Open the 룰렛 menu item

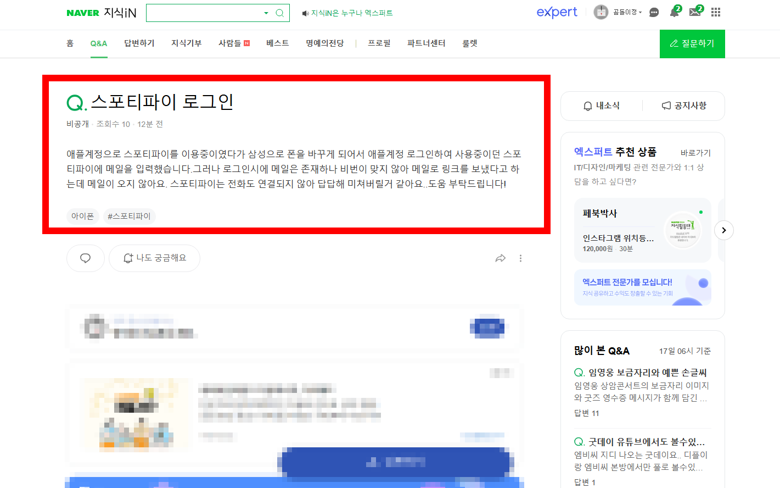[x=470, y=43]
